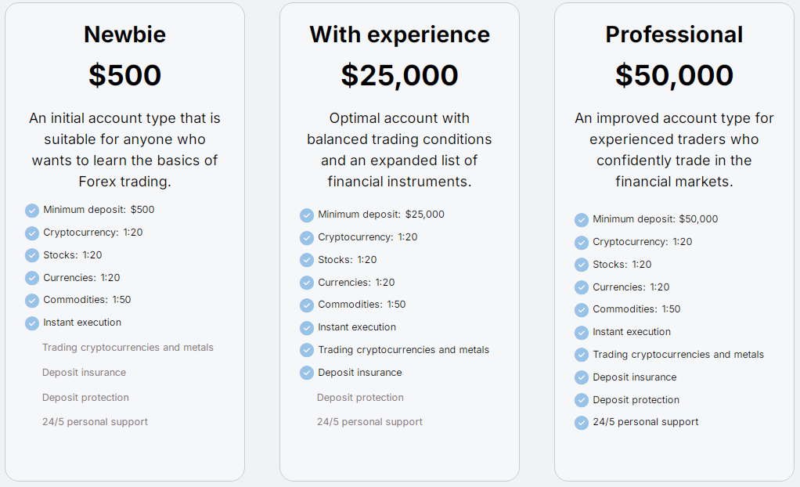Click checkmark icon beside Newbie Minimum deposit $500
The image size is (800, 487).
pos(32,211)
